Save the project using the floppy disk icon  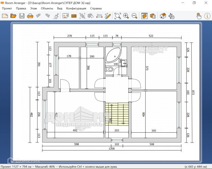(x=22, y=16)
